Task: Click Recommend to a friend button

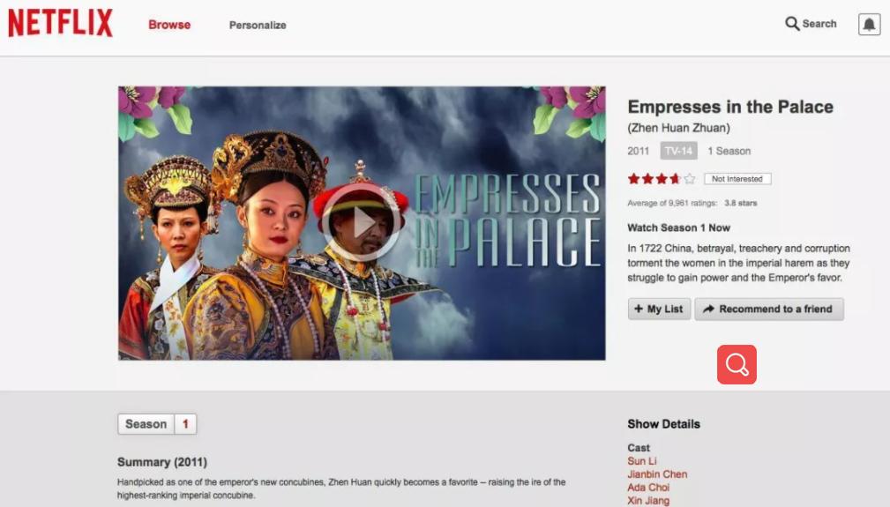Action: coord(769,309)
